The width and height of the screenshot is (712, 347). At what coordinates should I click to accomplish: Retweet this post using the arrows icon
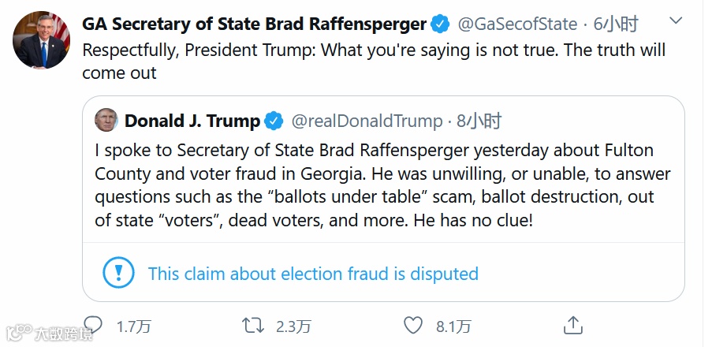(x=252, y=325)
